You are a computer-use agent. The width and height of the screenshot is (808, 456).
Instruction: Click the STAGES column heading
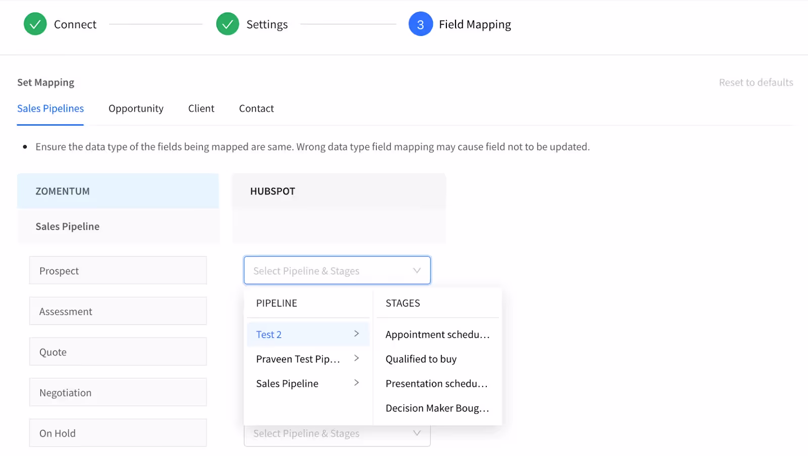click(x=403, y=303)
